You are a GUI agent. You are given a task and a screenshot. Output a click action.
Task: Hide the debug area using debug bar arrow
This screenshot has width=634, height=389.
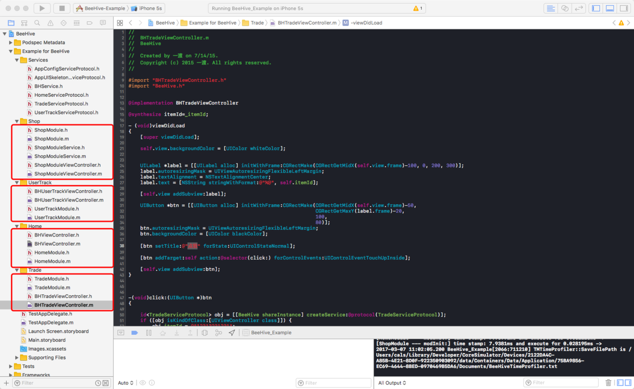121,333
